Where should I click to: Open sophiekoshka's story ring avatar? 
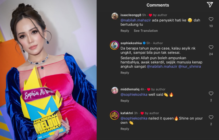pyautogui.click(x=115, y=45)
